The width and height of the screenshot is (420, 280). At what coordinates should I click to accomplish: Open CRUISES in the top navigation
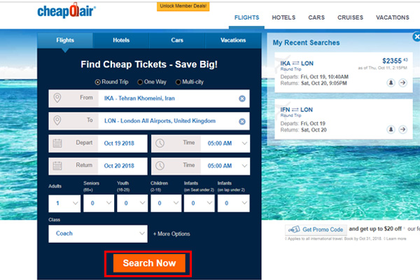tap(350, 17)
